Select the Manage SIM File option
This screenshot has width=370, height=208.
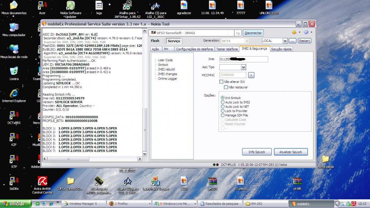(222, 115)
